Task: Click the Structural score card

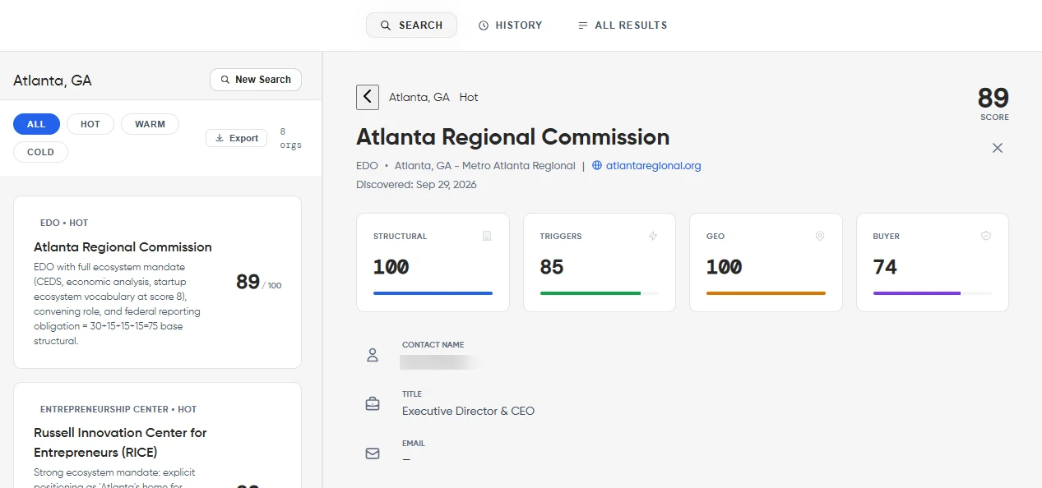Action: click(x=433, y=262)
